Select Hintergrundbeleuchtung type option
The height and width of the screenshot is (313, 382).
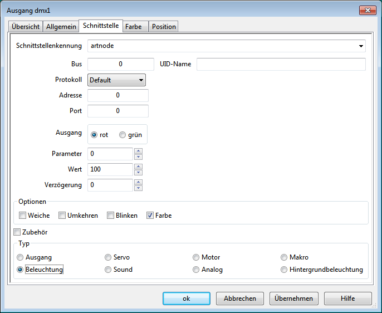285,270
